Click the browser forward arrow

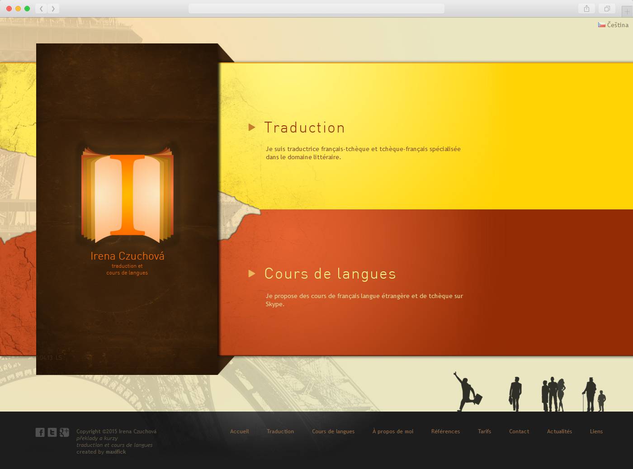point(53,9)
